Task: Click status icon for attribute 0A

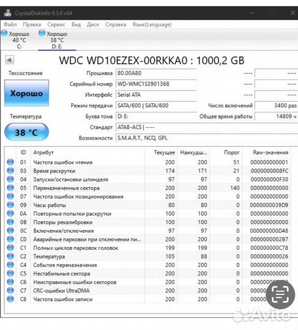Action: tap(10, 213)
